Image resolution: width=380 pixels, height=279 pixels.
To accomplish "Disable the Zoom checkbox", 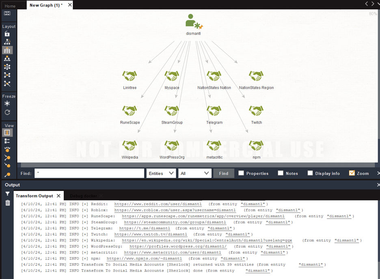I will pos(352,173).
